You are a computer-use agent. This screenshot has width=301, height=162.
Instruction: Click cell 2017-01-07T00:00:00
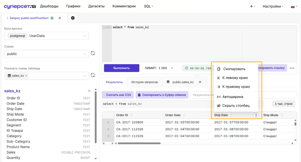[x=231, y=122]
